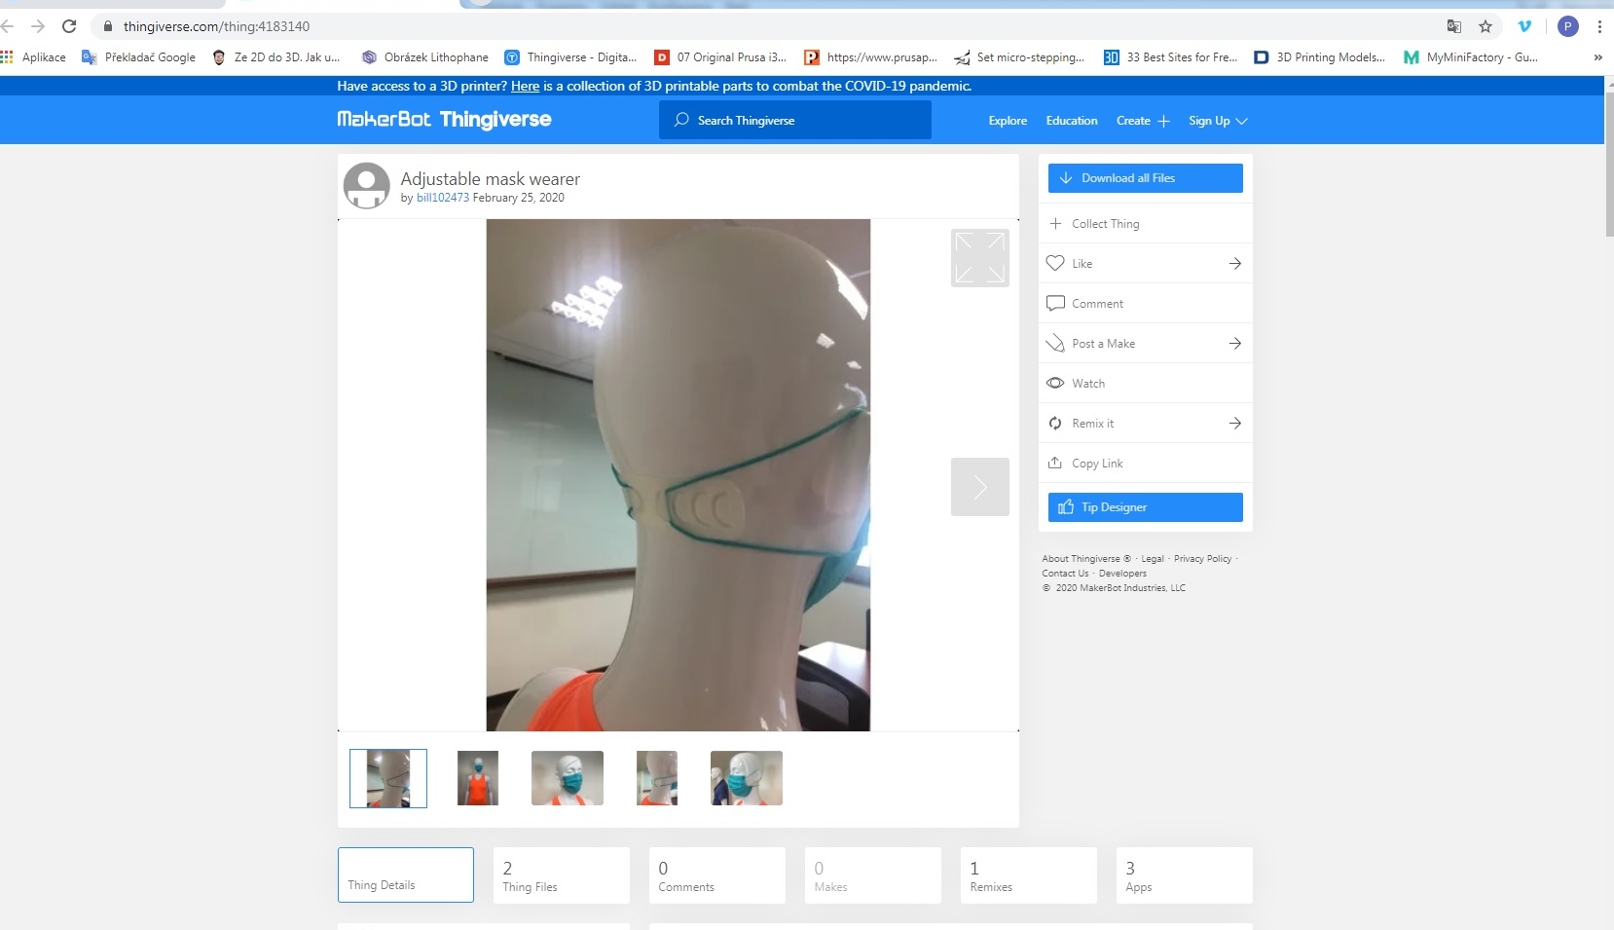Open bill102473 author profile link
Screen dimensions: 1614x930
[443, 198]
